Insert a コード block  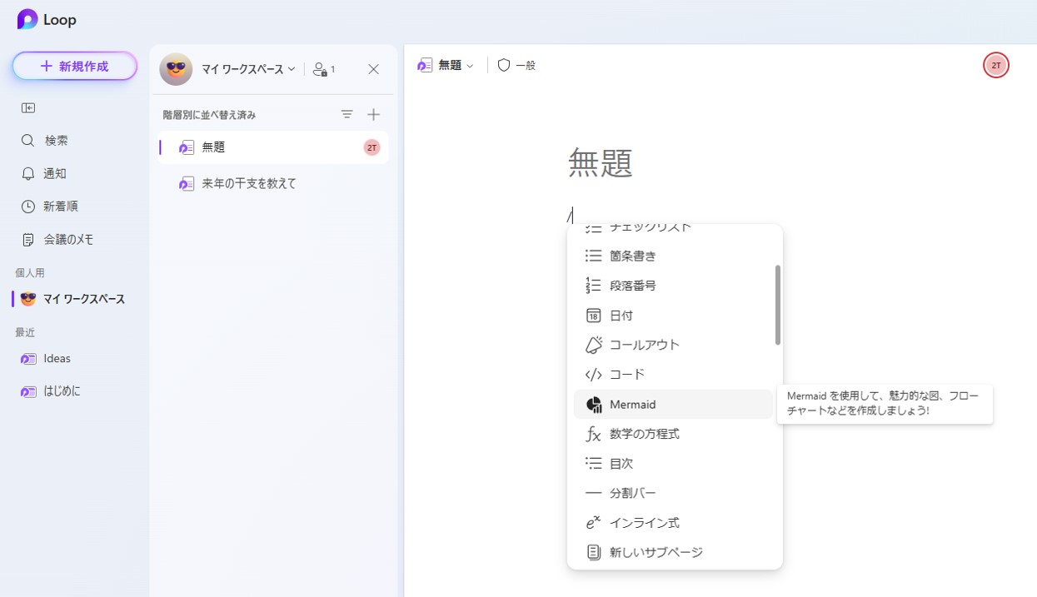(x=626, y=374)
